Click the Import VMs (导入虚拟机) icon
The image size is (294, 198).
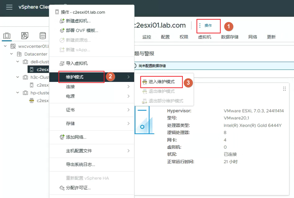[x=62, y=63]
